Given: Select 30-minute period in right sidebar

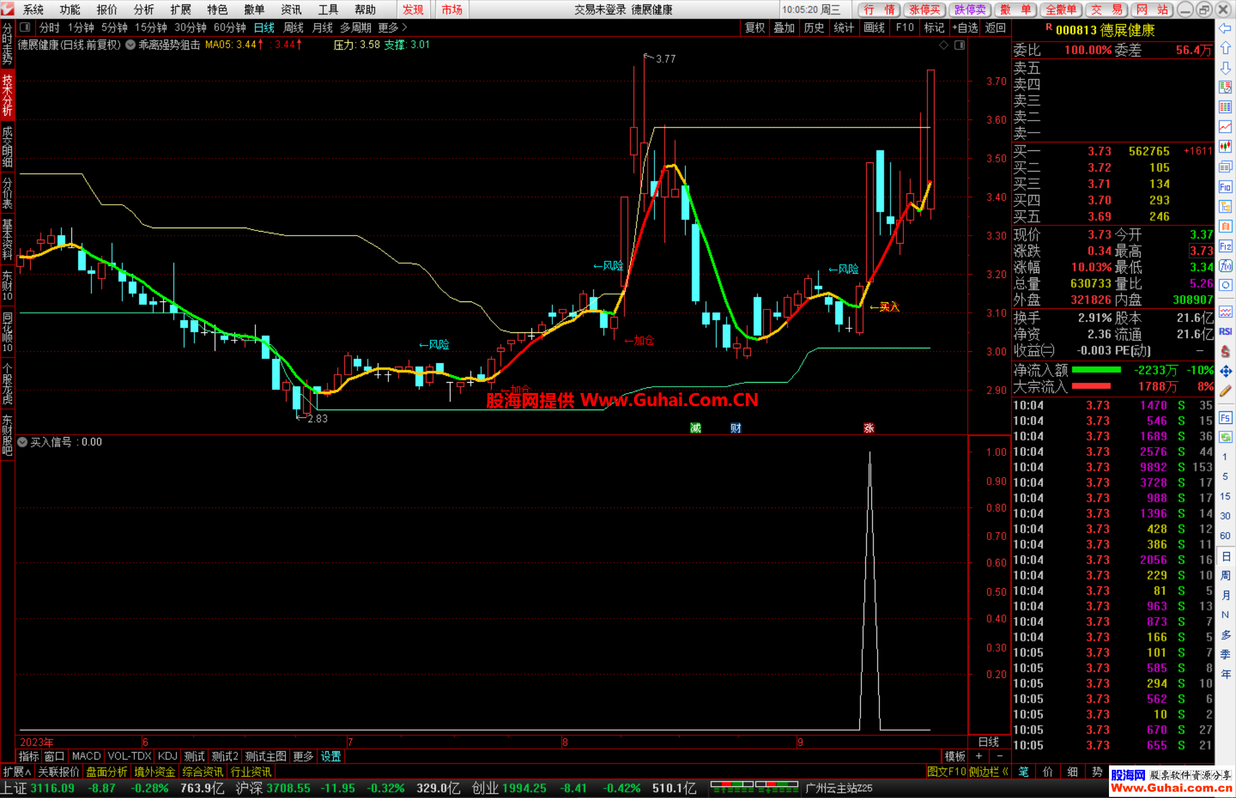Looking at the screenshot, I should pyautogui.click(x=1225, y=516).
